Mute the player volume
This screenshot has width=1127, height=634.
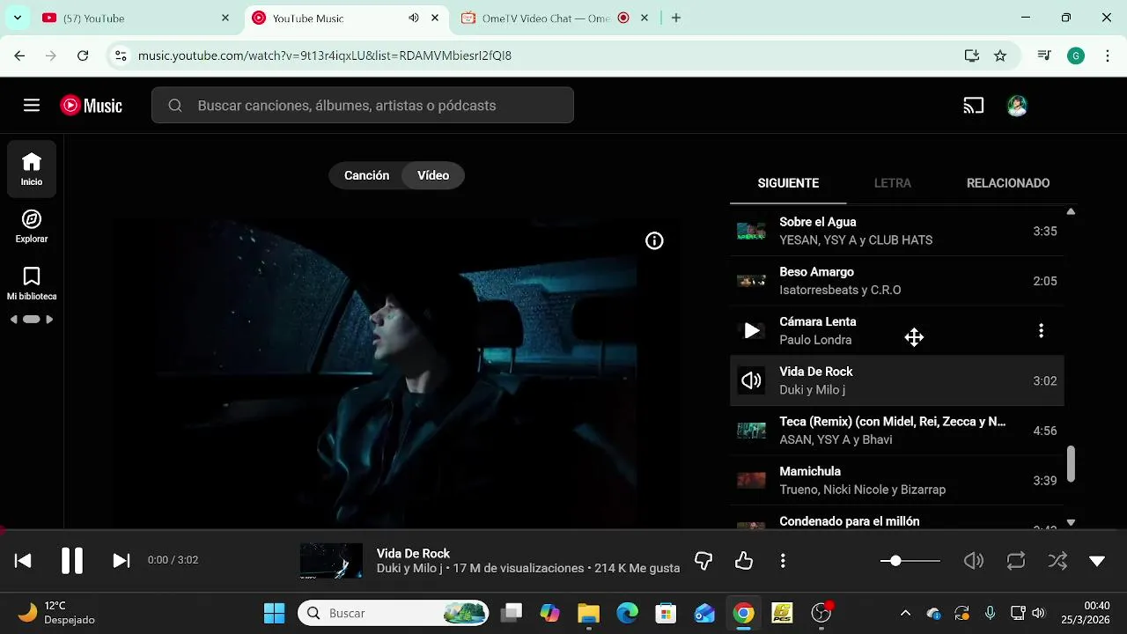[x=973, y=561]
